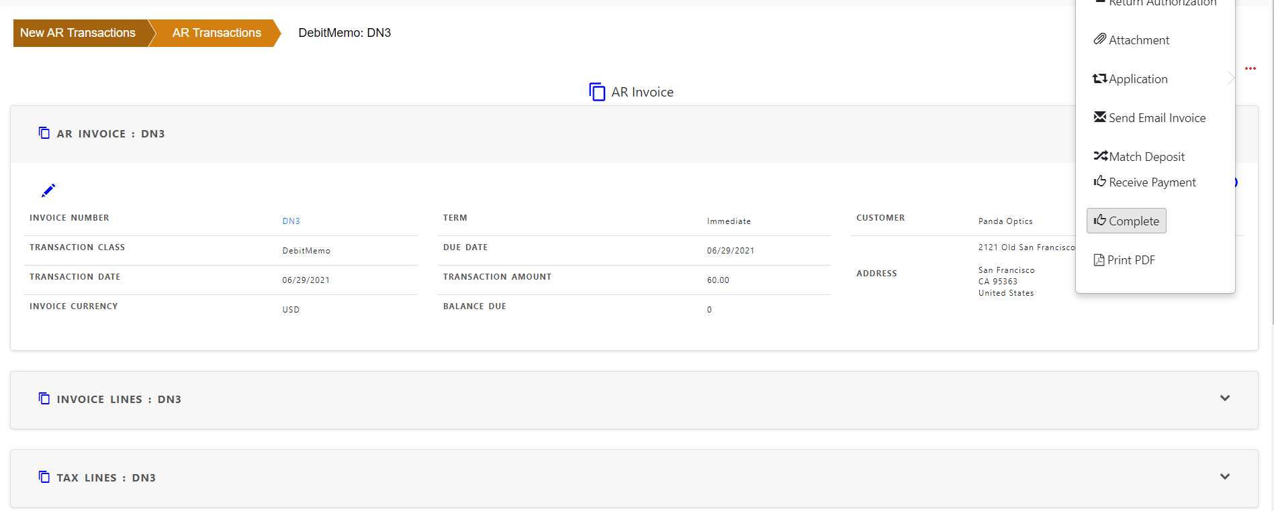Click the blue pencil edit icon

click(48, 190)
